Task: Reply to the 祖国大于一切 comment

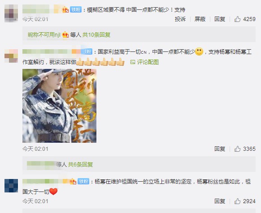Action: pos(220,201)
